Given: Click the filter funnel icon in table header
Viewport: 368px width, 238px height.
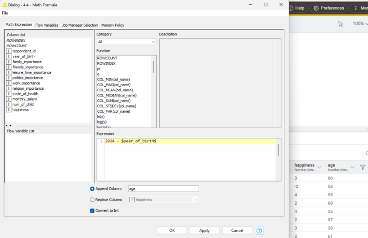Looking at the screenshot, I should (363, 167).
